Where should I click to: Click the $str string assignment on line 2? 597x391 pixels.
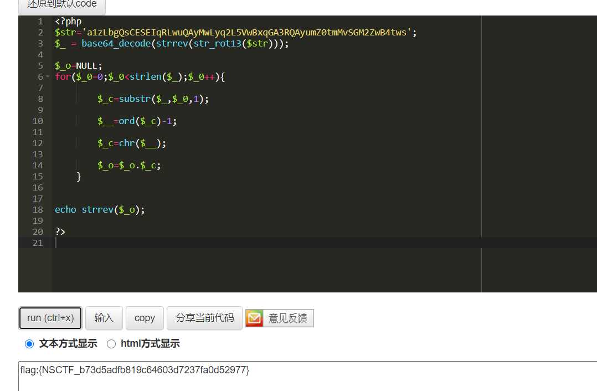(x=236, y=32)
